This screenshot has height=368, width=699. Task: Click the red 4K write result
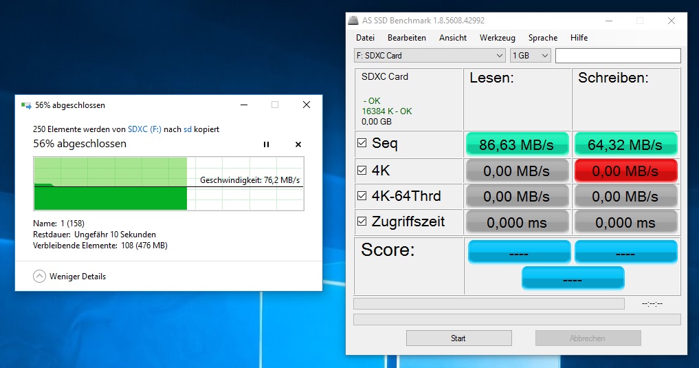(625, 171)
